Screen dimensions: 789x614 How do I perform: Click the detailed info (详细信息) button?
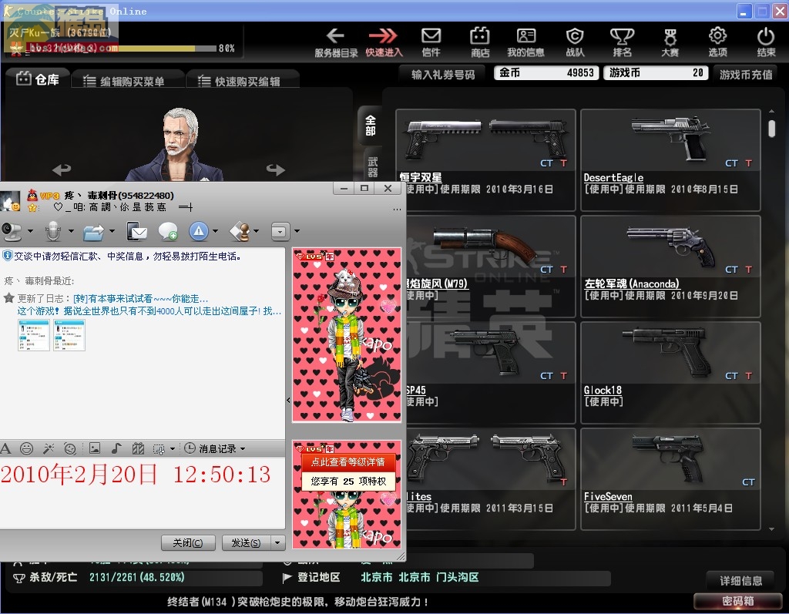(740, 581)
